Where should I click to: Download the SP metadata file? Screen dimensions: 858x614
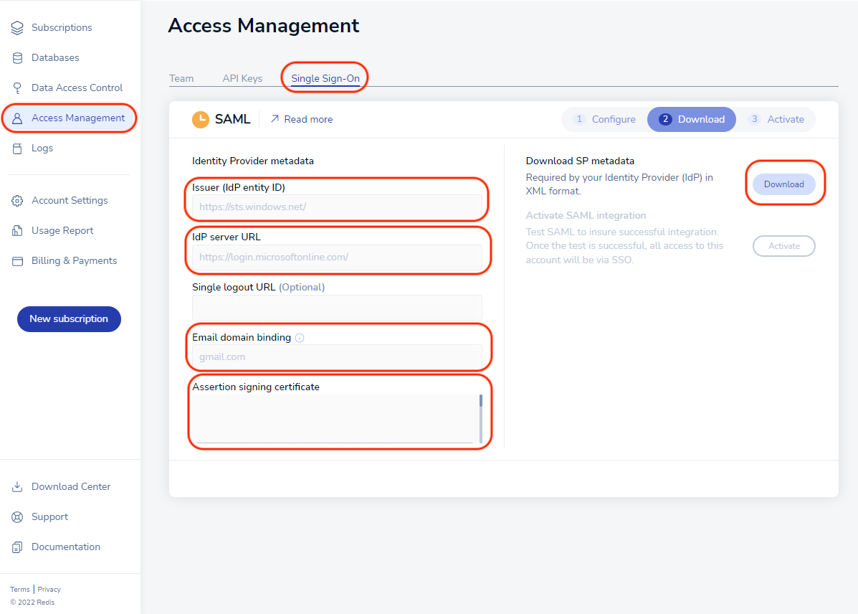(x=783, y=184)
